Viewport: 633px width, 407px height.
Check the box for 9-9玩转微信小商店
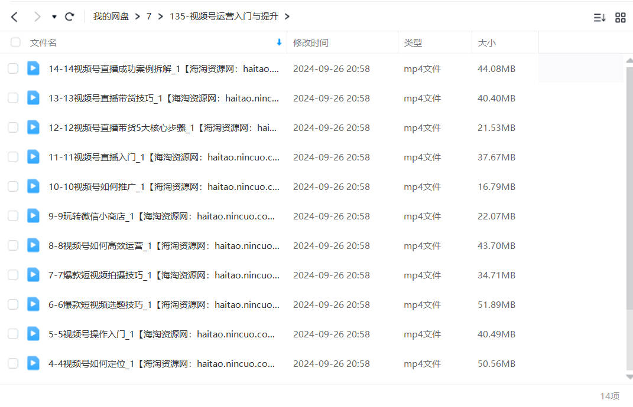click(14, 216)
